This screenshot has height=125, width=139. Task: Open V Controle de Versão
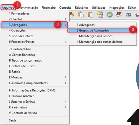click(35, 113)
